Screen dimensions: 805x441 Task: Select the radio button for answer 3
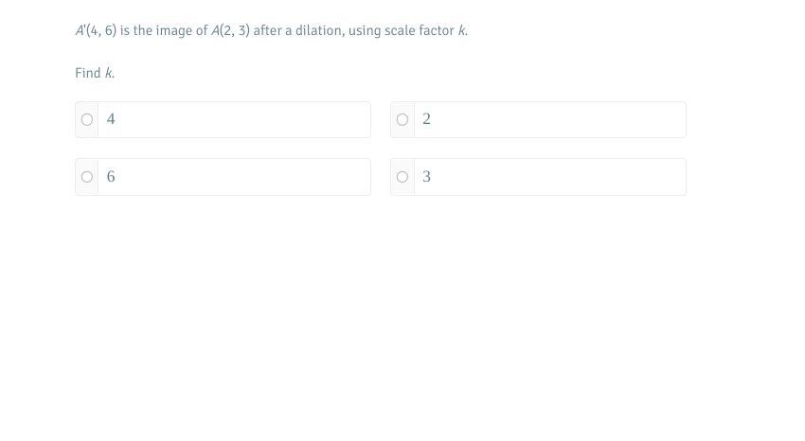point(402,177)
